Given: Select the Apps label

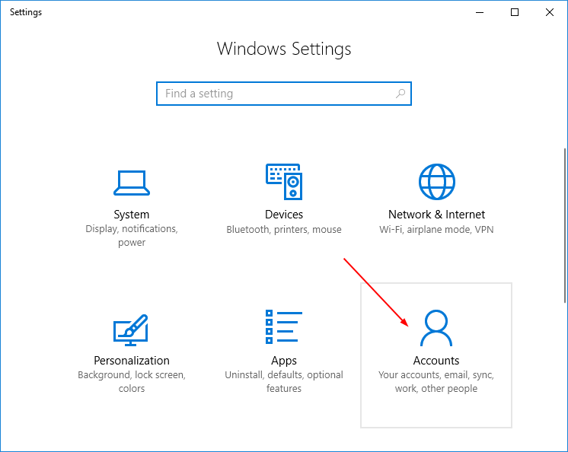Looking at the screenshot, I should pos(284,361).
